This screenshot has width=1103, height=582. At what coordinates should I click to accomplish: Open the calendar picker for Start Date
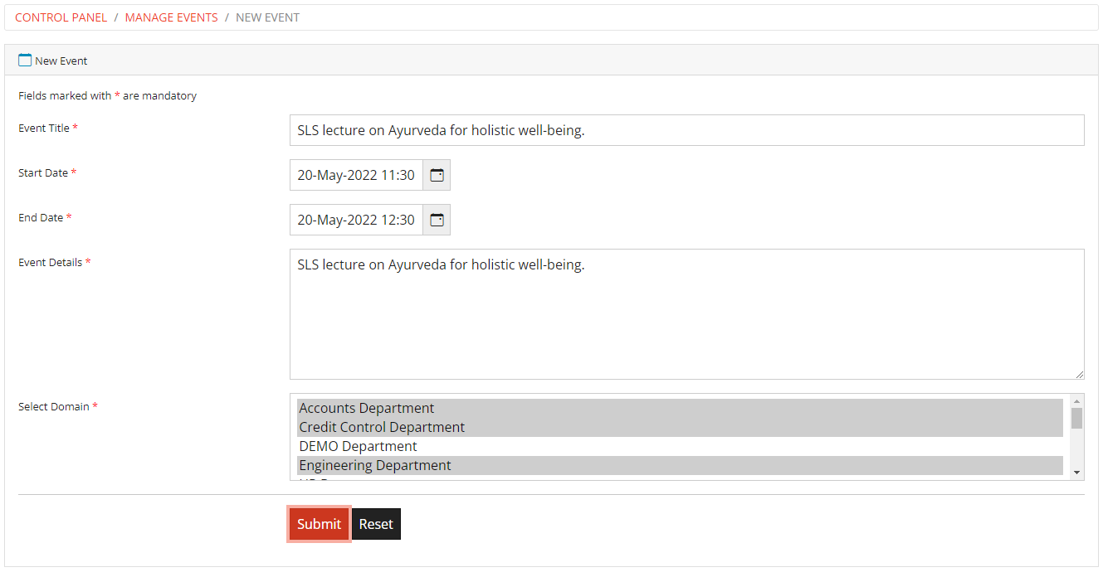tap(436, 174)
